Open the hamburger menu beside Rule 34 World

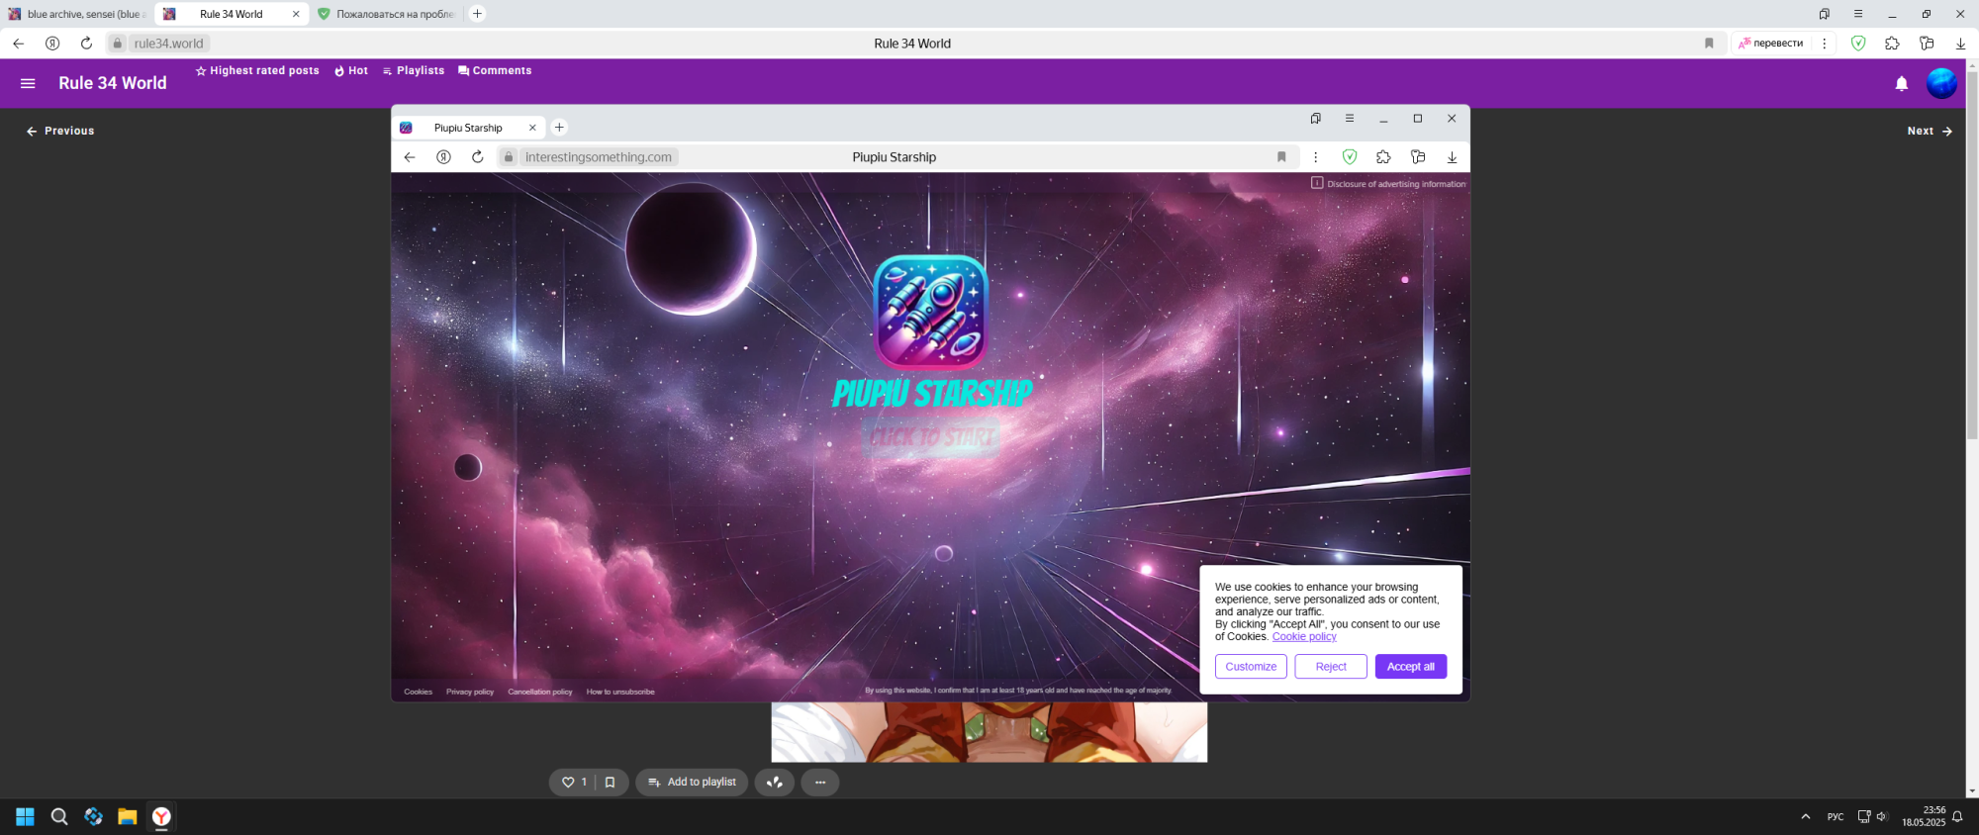pos(28,83)
